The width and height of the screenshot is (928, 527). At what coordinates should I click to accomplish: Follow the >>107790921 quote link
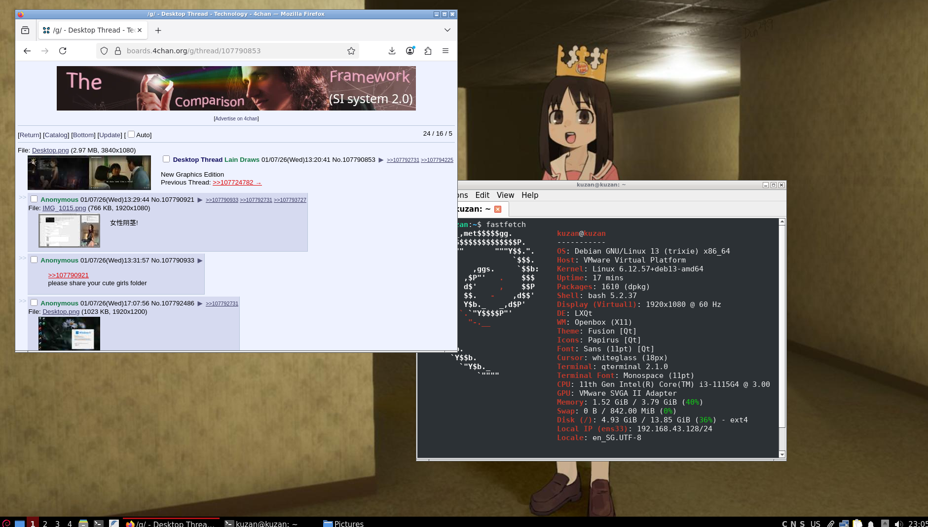click(68, 275)
